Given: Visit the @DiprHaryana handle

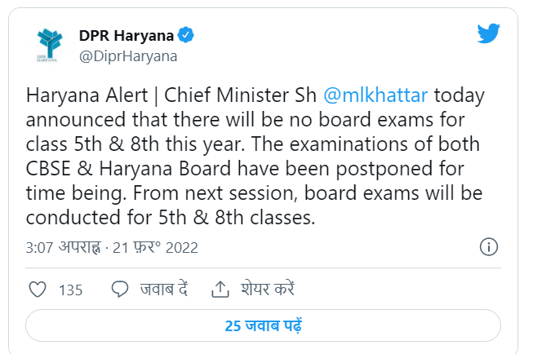Looking at the screenshot, I should (x=128, y=56).
